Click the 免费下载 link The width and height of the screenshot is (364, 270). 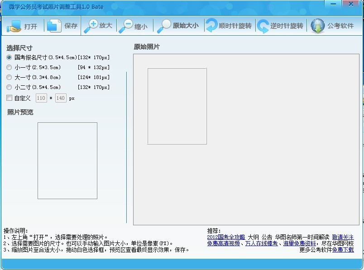[x=343, y=250]
